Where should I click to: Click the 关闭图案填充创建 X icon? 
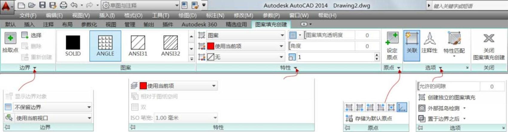click(489, 38)
